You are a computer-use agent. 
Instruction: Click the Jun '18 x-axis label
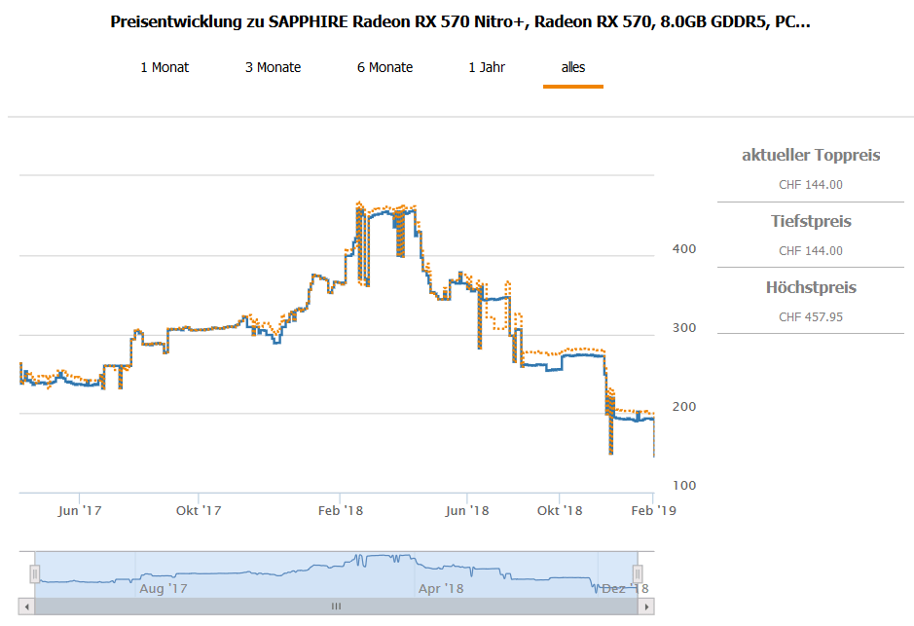[467, 510]
